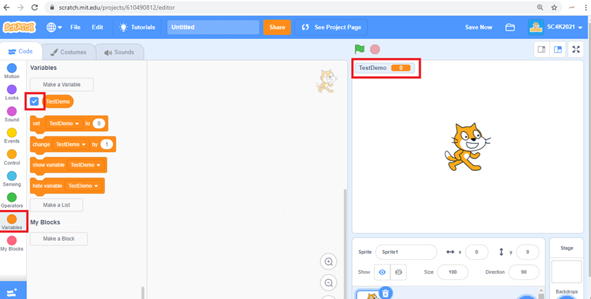Click the value 0 in set block
This screenshot has height=299, width=591.
[x=99, y=123]
